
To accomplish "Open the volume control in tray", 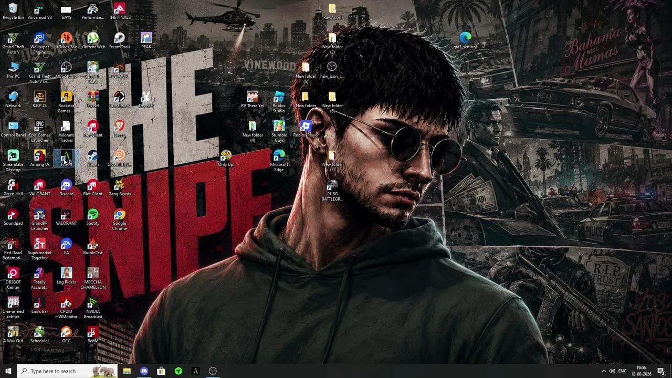I will tap(612, 371).
